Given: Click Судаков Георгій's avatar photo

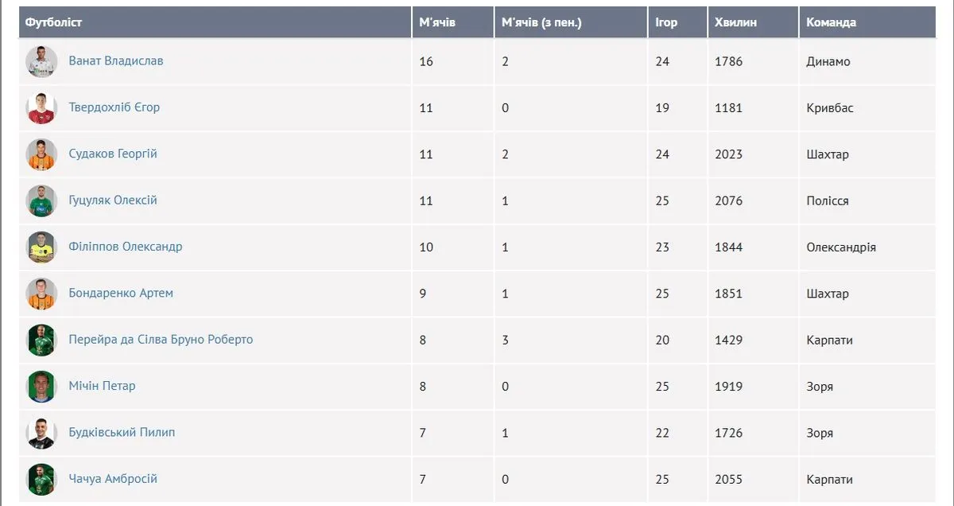Looking at the screenshot, I should click(41, 154).
